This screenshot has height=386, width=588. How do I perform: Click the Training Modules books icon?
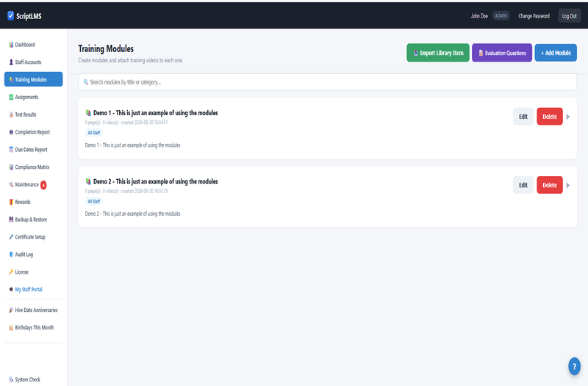tap(11, 79)
